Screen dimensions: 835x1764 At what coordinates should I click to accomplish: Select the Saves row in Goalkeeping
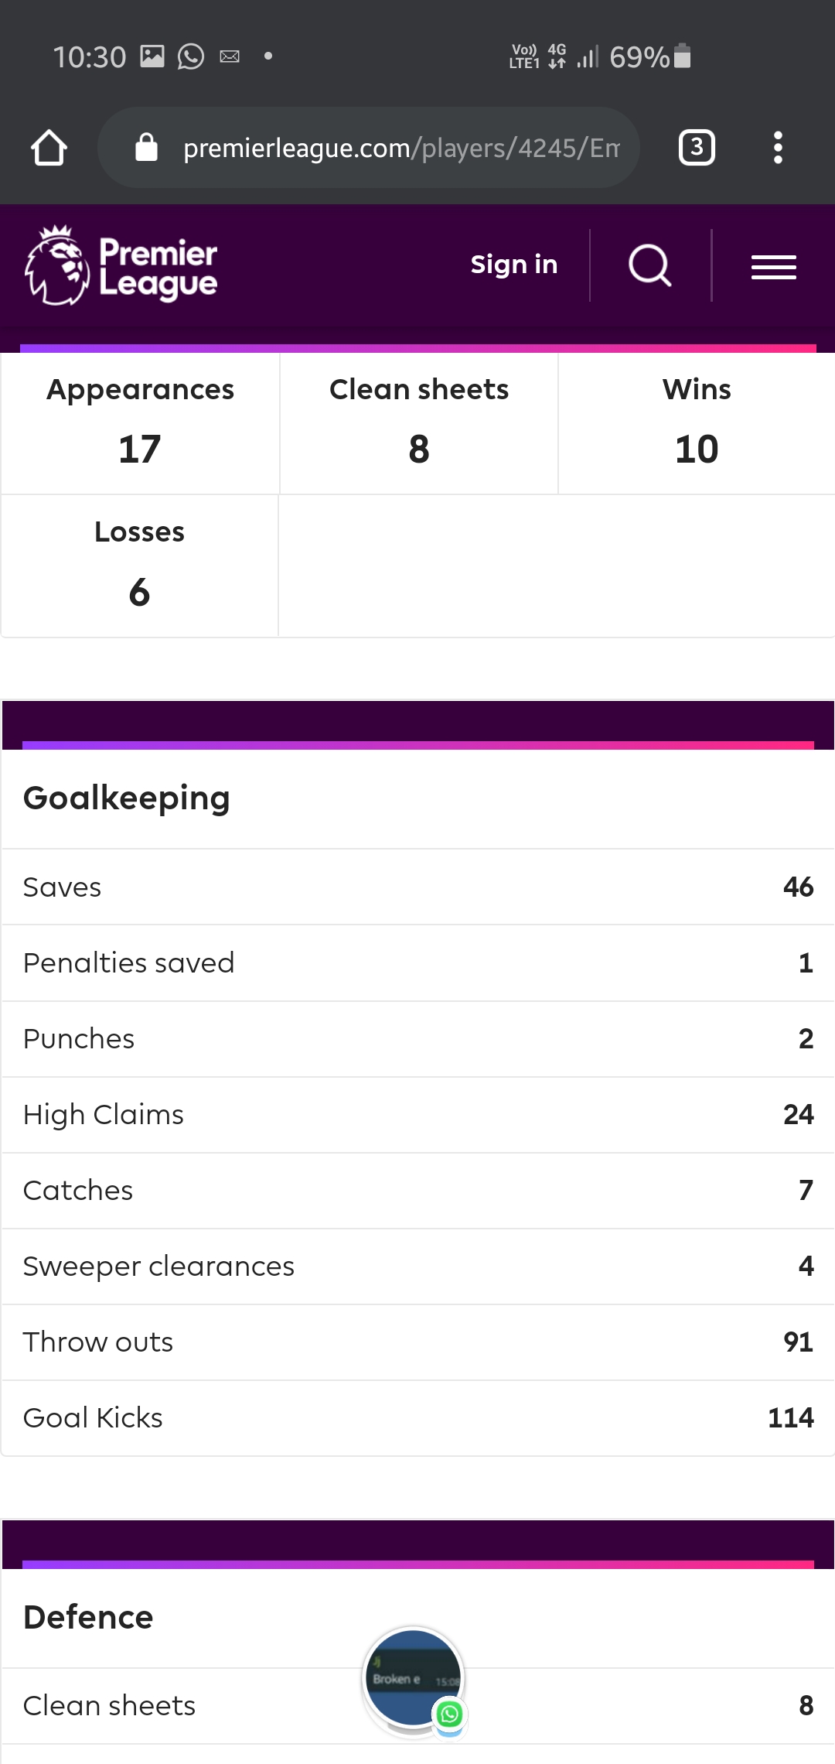417,887
